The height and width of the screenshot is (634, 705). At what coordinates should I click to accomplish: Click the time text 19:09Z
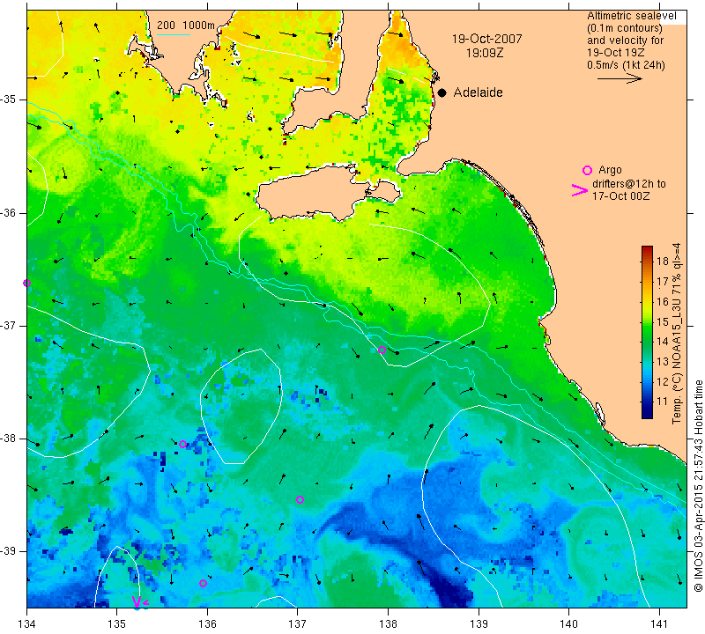pos(485,53)
